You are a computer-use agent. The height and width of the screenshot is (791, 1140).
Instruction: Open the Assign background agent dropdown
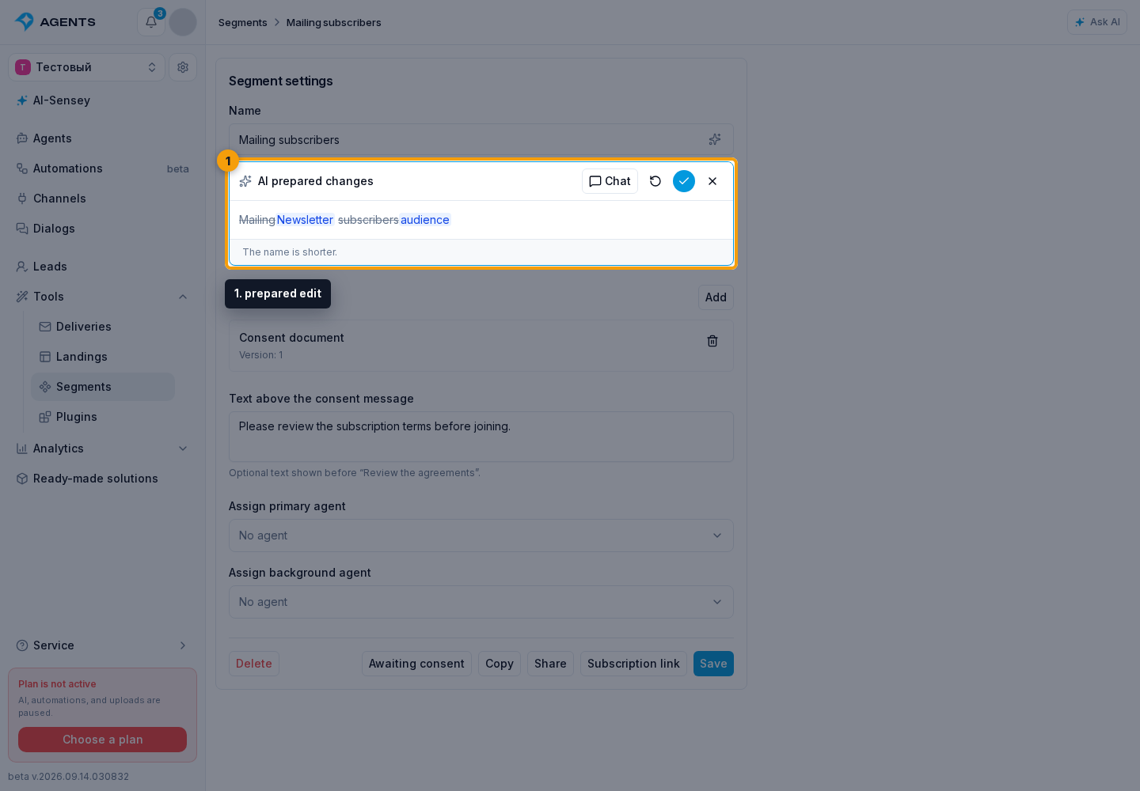(x=481, y=602)
